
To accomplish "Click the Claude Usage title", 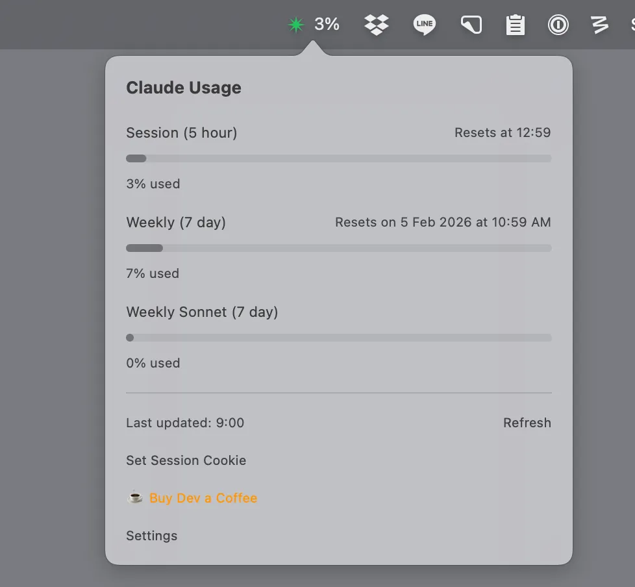I will click(x=183, y=88).
